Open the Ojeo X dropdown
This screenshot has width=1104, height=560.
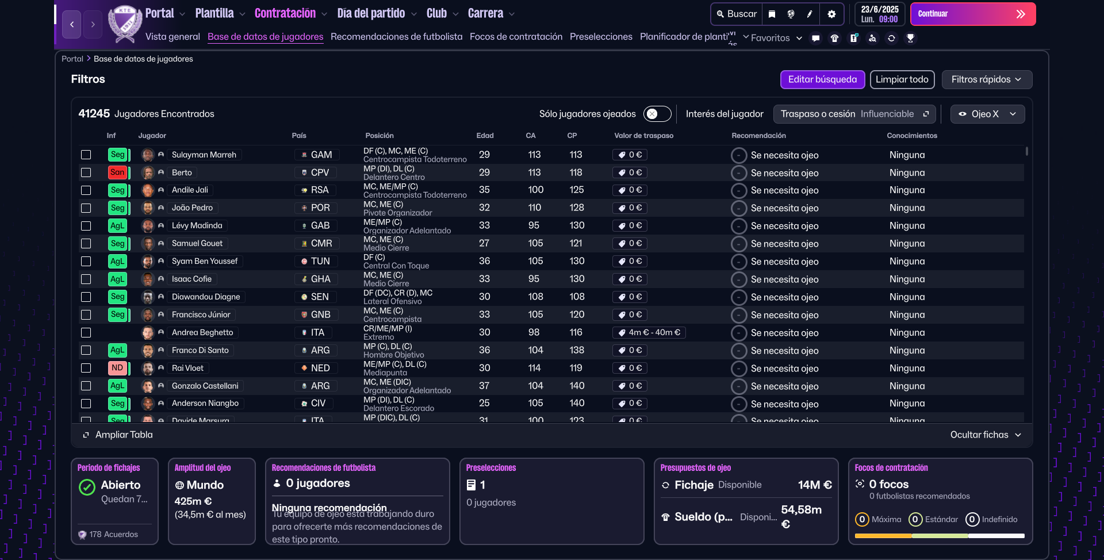pyautogui.click(x=987, y=114)
